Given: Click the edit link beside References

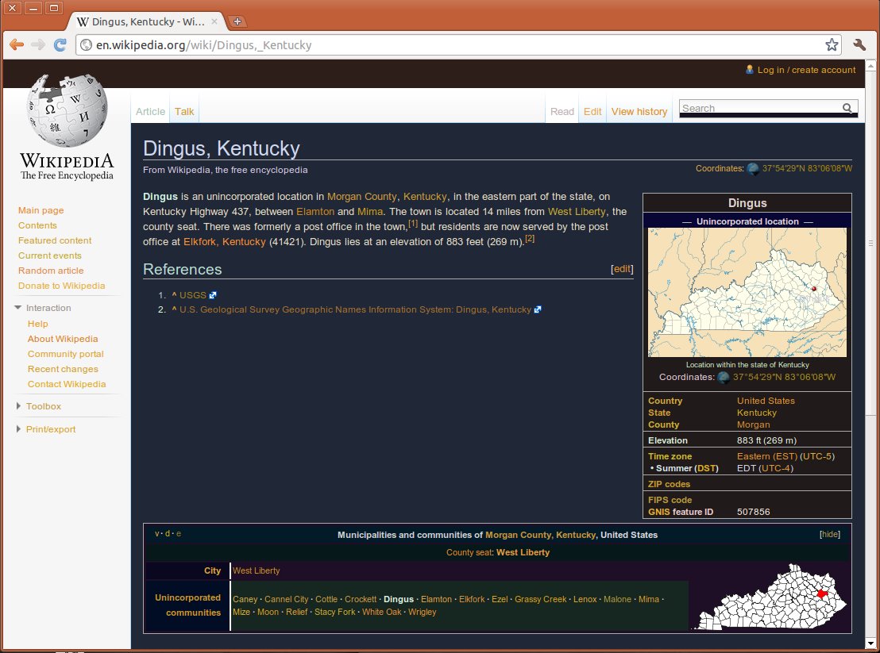Looking at the screenshot, I should (x=622, y=268).
